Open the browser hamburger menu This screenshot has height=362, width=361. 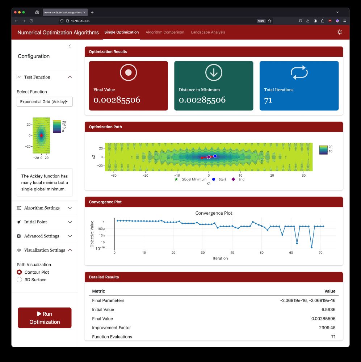click(345, 21)
